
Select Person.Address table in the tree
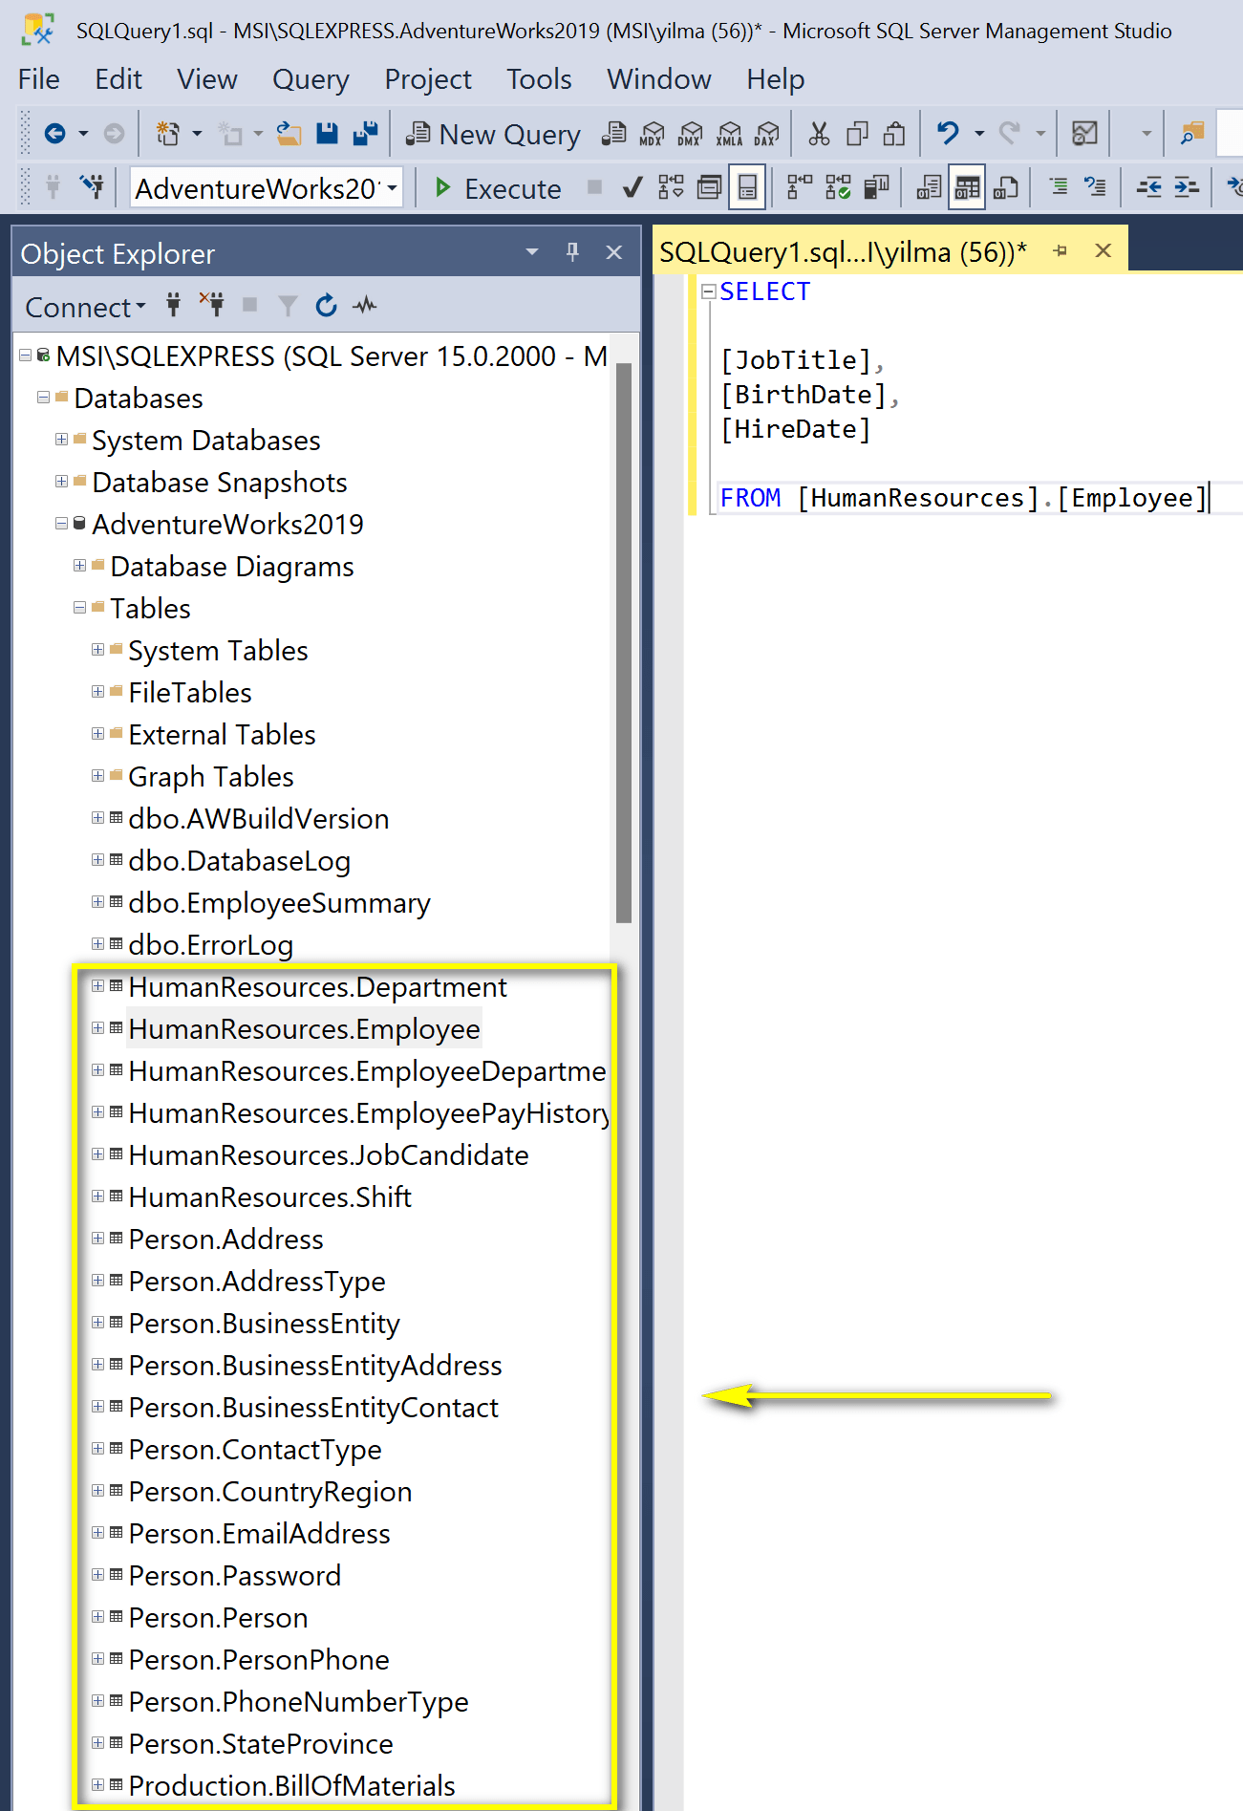[225, 1240]
